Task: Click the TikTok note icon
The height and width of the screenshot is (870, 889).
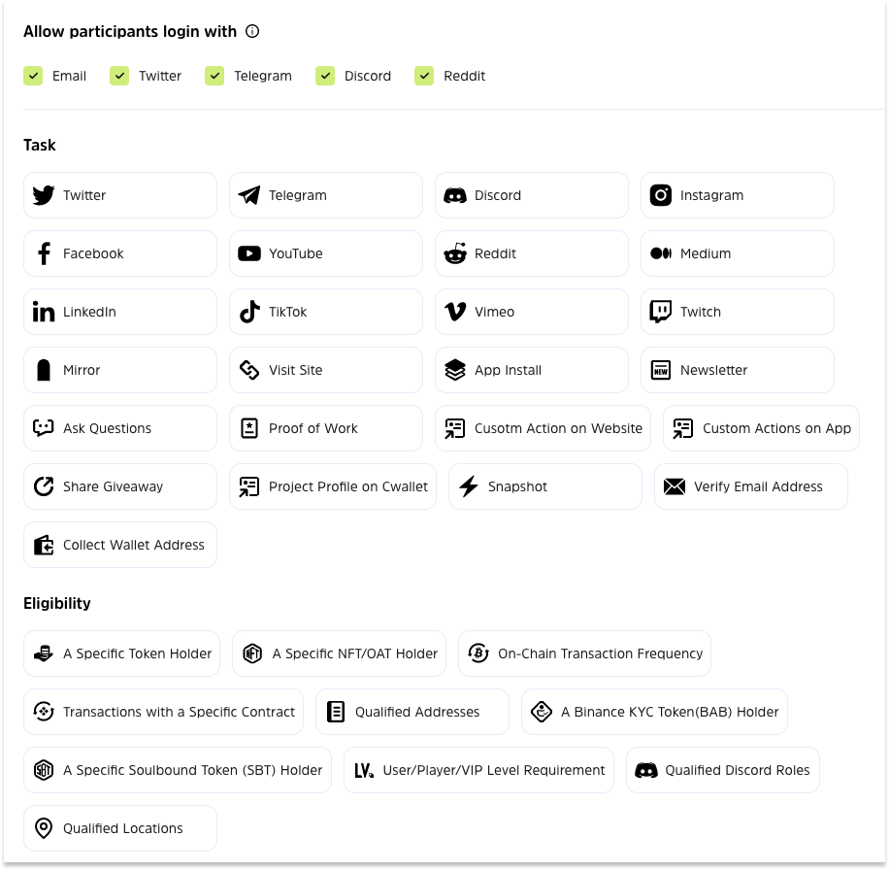Action: click(x=249, y=312)
